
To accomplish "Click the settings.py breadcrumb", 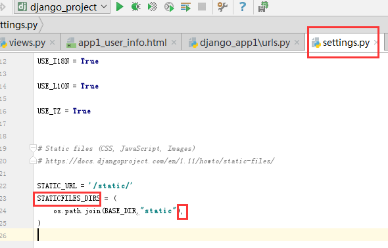I will tap(19, 25).
